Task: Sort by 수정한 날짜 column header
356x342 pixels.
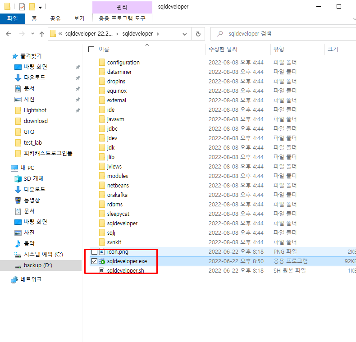Action: 223,49
